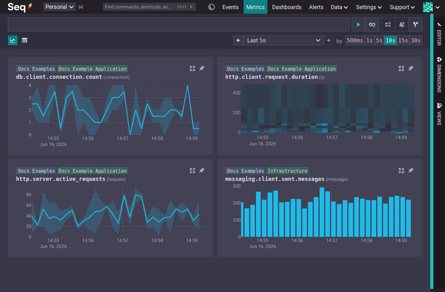This screenshot has width=445, height=292.
Task: Pin the db.client.connection.count chart
Action: [202, 68]
